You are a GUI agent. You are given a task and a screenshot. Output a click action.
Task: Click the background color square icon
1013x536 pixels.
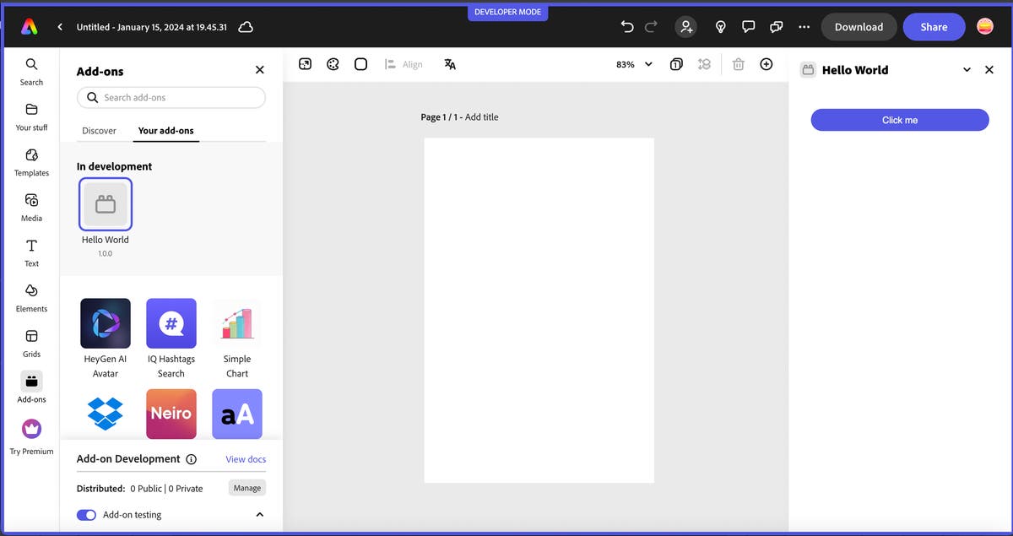click(x=360, y=64)
